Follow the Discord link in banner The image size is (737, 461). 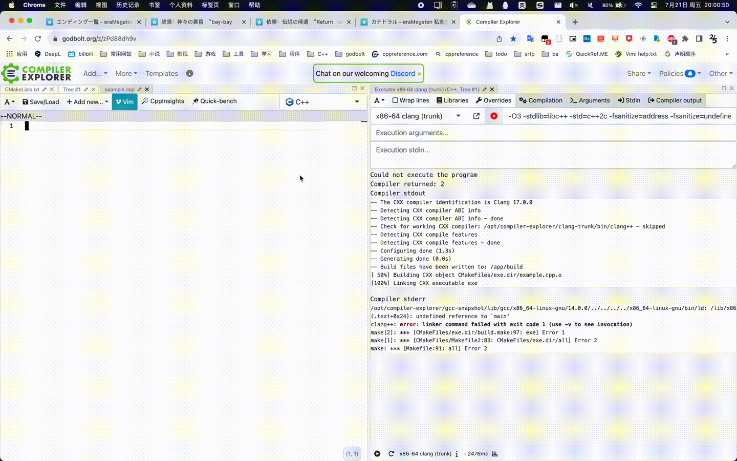tap(403, 73)
